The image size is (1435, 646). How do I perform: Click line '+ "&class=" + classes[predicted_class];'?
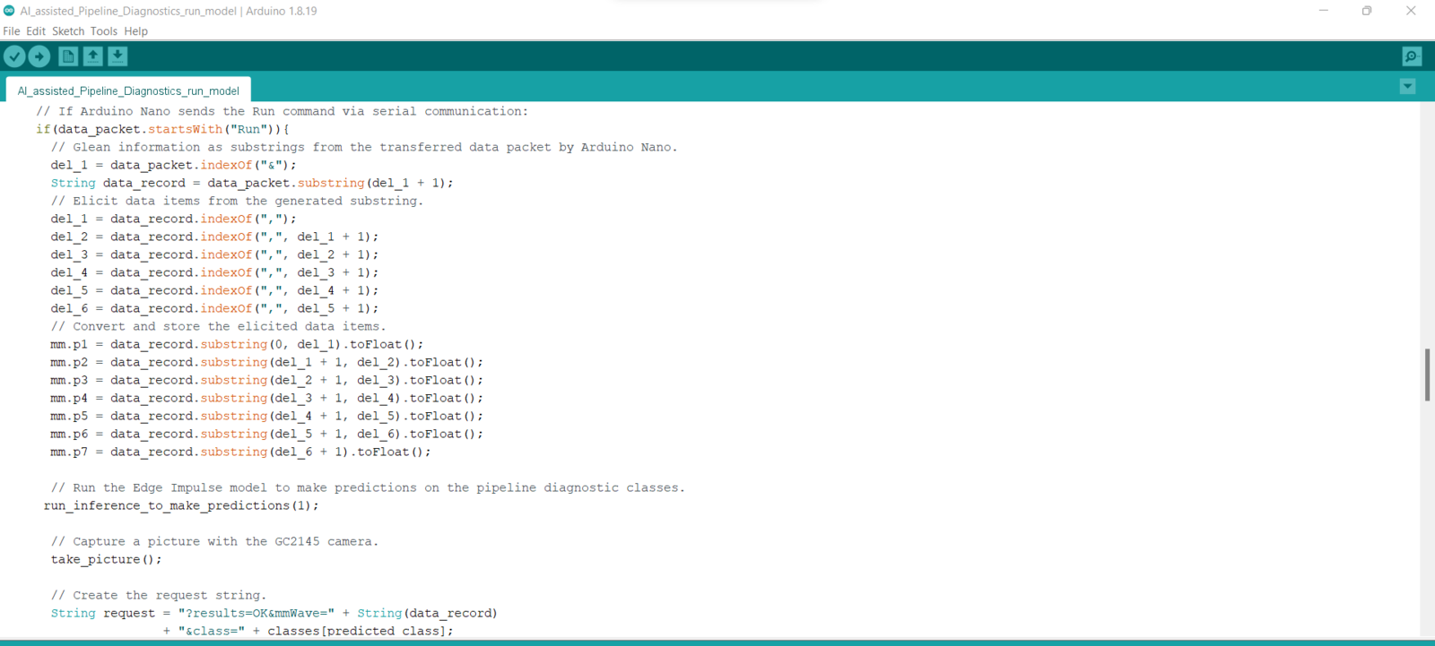point(308,631)
